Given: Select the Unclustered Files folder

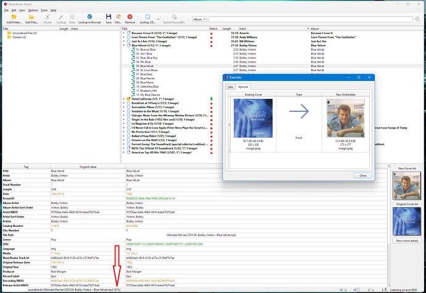Looking at the screenshot, I should tap(25, 33).
